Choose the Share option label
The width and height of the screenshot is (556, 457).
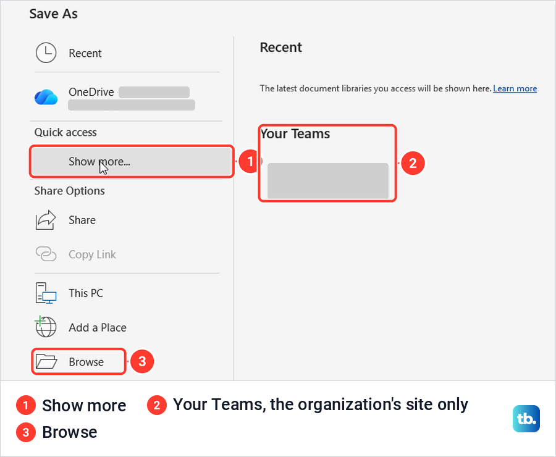[82, 220]
